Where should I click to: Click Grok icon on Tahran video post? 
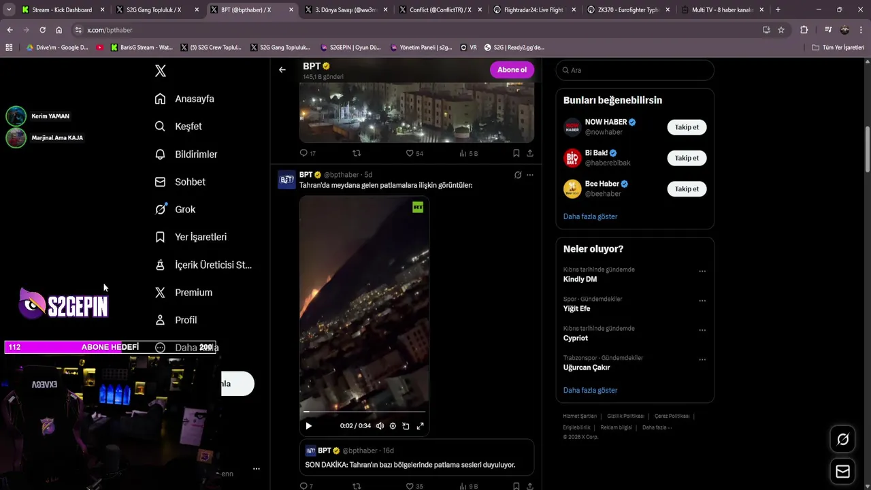518,175
